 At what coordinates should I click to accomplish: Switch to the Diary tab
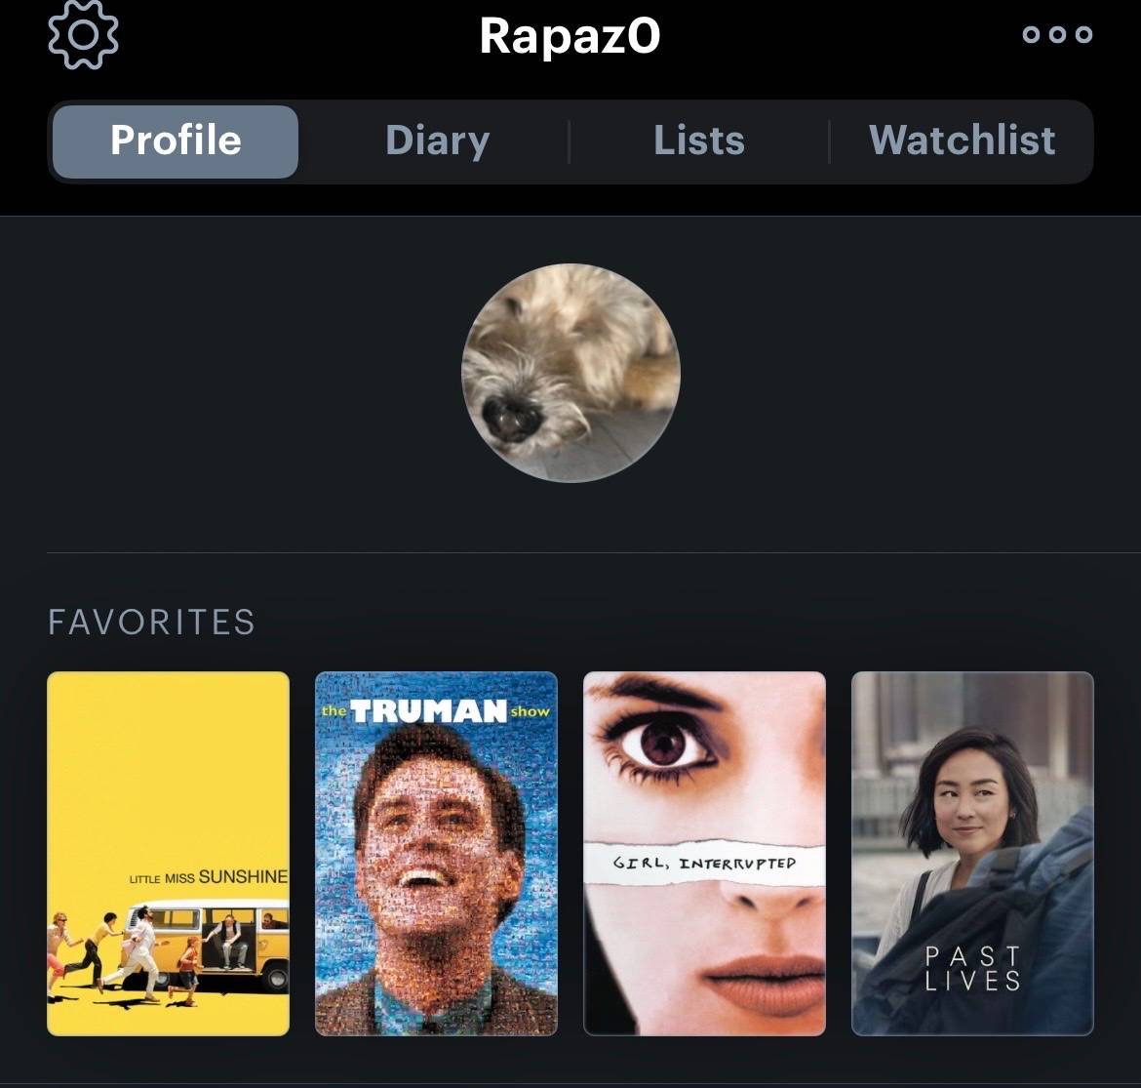coord(437,141)
